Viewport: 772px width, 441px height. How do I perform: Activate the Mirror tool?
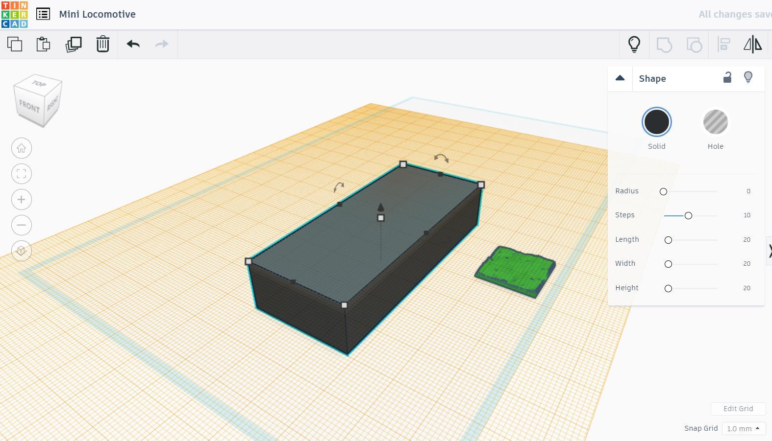coord(753,44)
